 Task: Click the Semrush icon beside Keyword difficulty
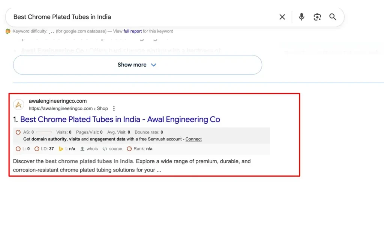point(8,31)
